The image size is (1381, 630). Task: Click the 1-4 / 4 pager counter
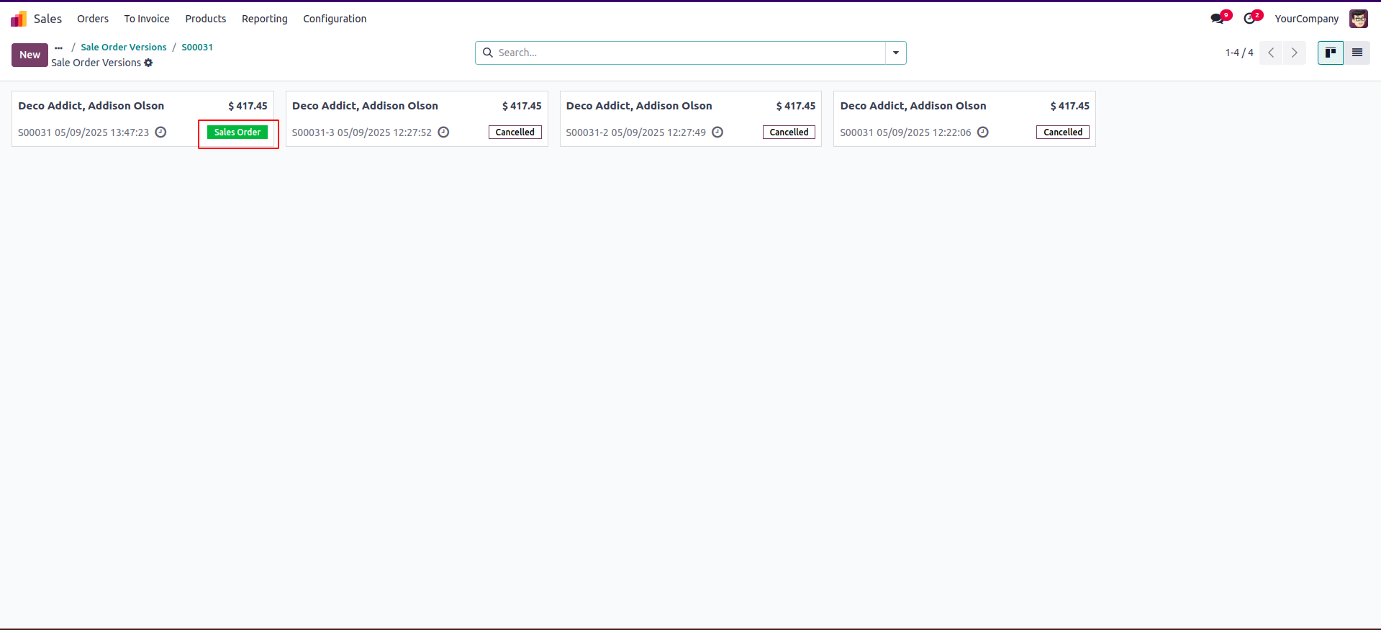[1239, 53]
